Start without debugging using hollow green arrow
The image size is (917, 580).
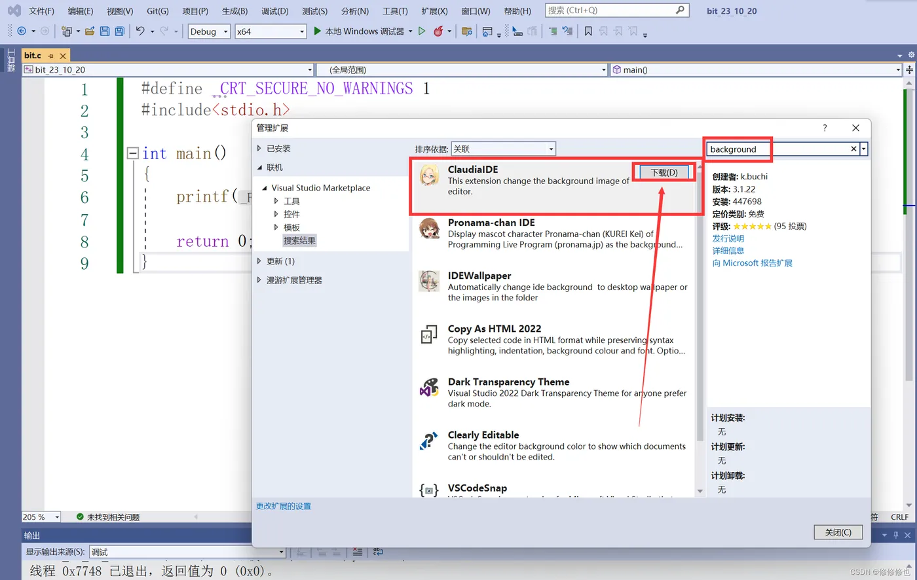[422, 31]
